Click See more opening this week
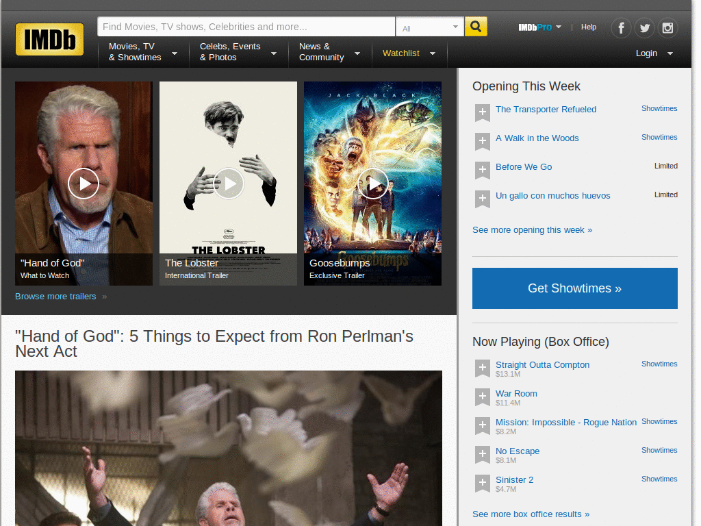This screenshot has width=701, height=526. coord(532,230)
